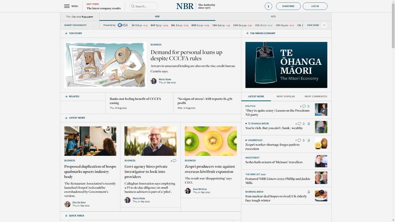Click the Latest News section arrow icon
Screen dimensions: 395x222
pos(66,118)
